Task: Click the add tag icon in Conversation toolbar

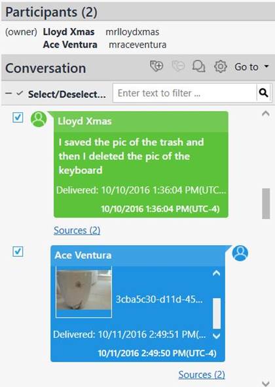Action: click(x=156, y=66)
